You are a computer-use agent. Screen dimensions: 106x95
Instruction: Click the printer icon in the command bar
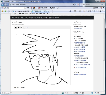(80, 11)
